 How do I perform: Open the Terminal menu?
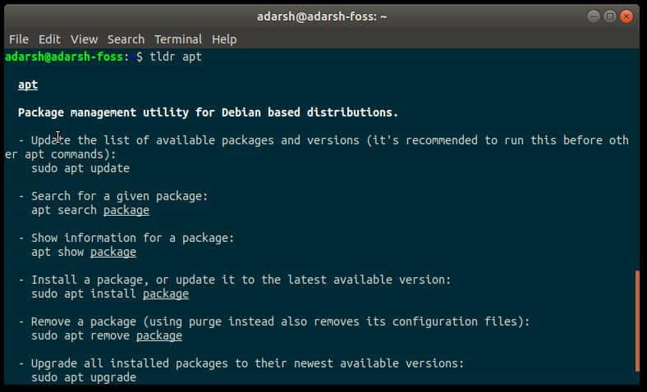pos(178,39)
